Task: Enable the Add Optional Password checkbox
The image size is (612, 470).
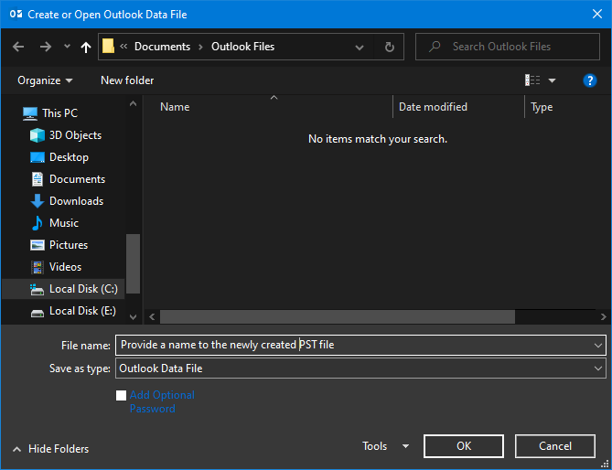Action: pyautogui.click(x=122, y=396)
